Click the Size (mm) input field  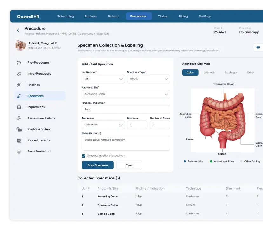pos(137,125)
